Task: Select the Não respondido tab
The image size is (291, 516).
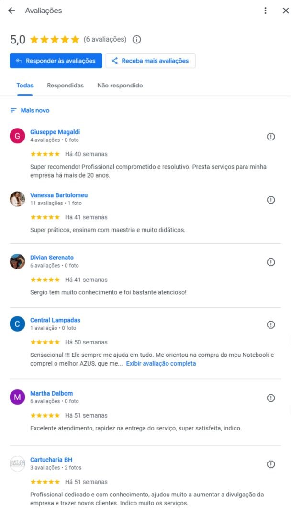Action: click(x=120, y=86)
